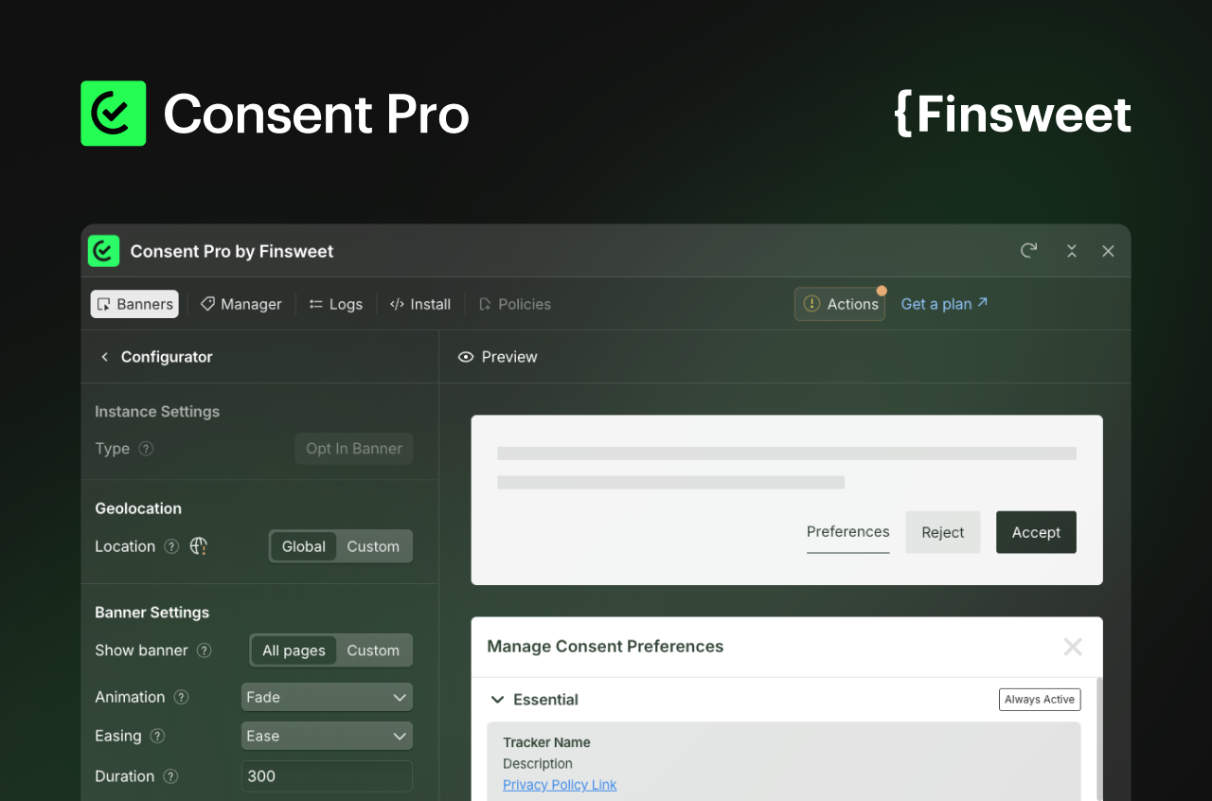Viewport: 1212px width, 801px height.
Task: Click the help icon beside Show banner
Action: (204, 650)
